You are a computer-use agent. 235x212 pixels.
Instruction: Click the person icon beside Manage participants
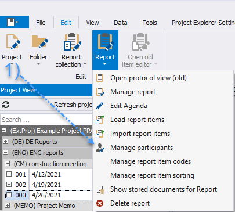(x=100, y=148)
